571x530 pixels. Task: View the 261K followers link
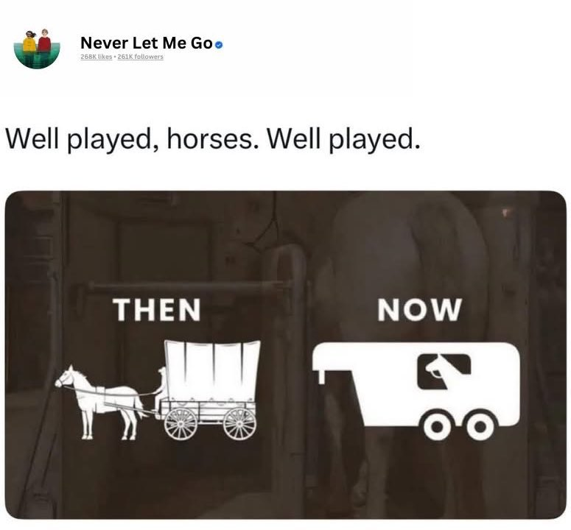tap(140, 57)
